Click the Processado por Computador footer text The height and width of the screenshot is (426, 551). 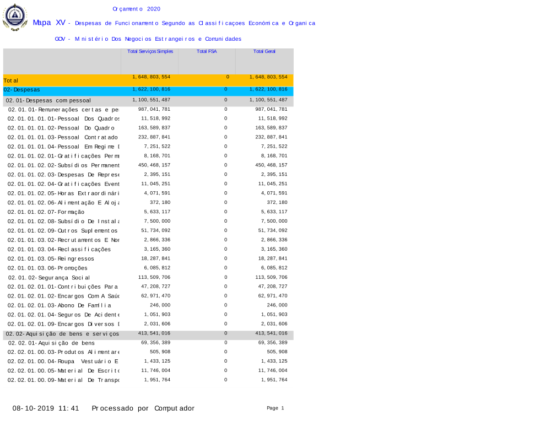(x=143, y=408)
